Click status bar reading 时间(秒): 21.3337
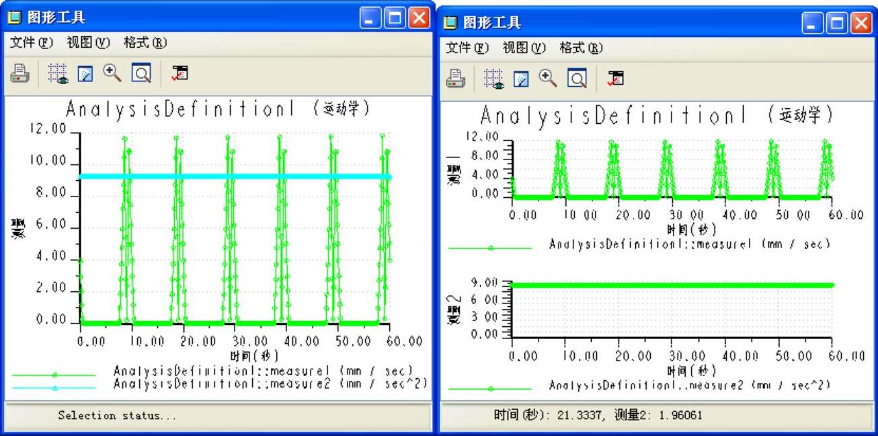The width and height of the screenshot is (878, 436). [x=597, y=415]
